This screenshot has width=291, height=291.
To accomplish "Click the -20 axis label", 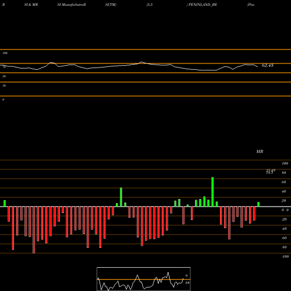I will (284, 219).
